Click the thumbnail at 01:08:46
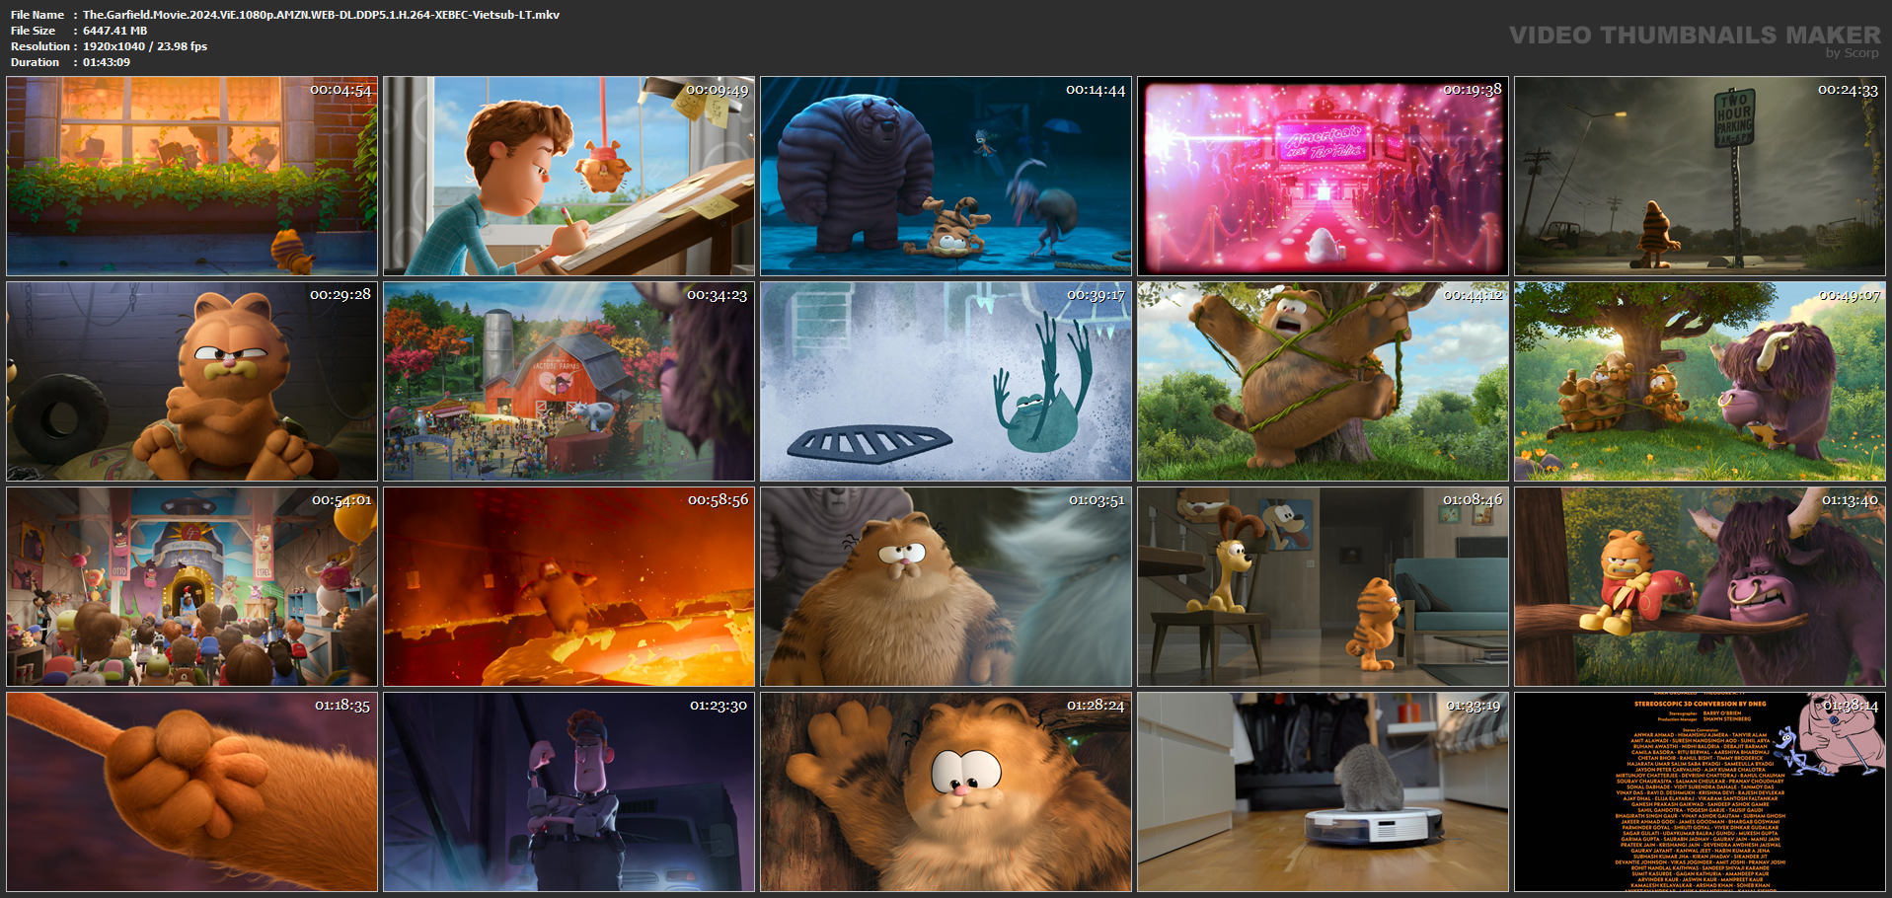The image size is (1892, 898). [1323, 586]
